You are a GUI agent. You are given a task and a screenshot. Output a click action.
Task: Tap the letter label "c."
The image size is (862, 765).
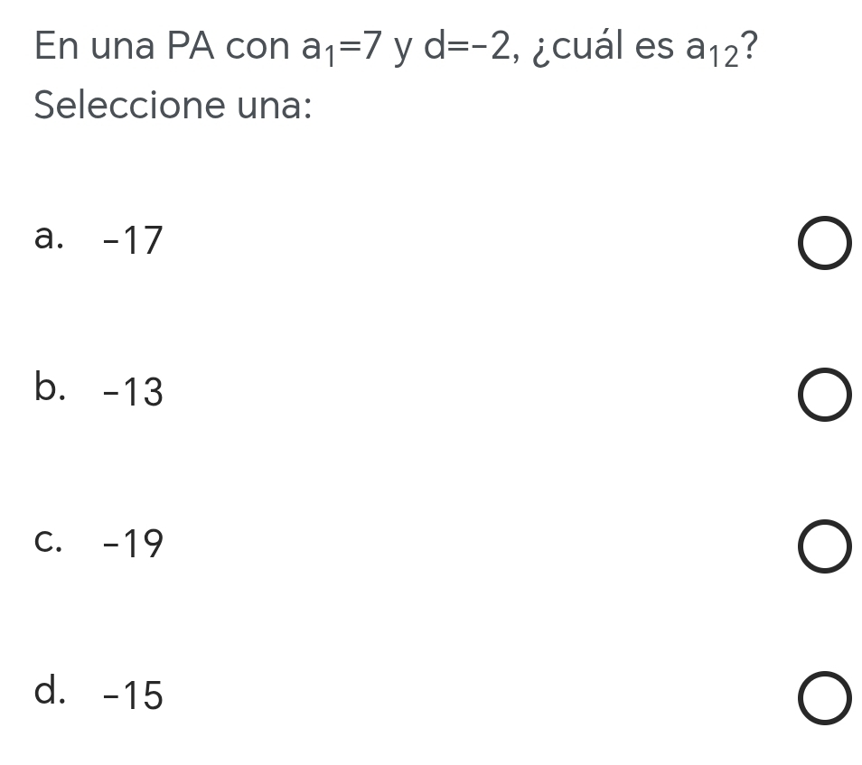point(49,542)
